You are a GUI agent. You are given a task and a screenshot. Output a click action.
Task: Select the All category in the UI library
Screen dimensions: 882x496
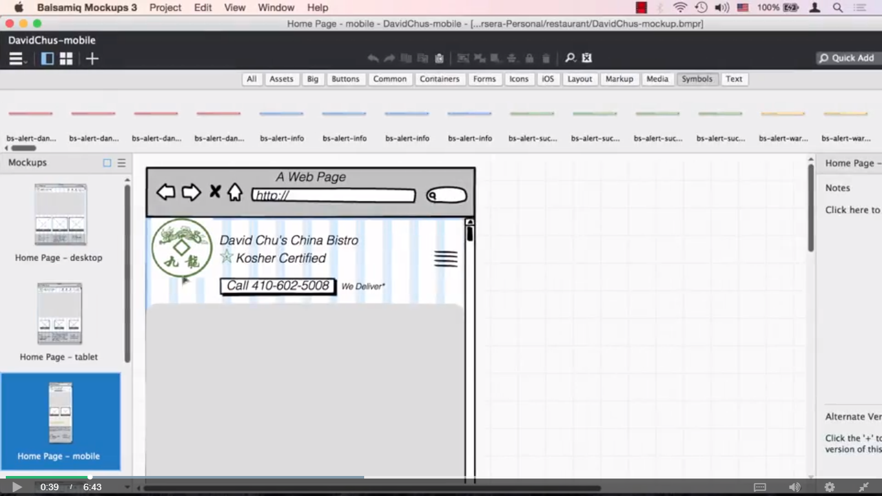(x=252, y=79)
